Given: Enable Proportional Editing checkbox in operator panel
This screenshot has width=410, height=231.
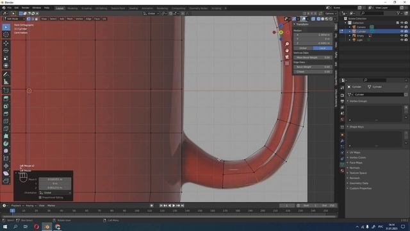Looking at the screenshot, I should [40, 198].
